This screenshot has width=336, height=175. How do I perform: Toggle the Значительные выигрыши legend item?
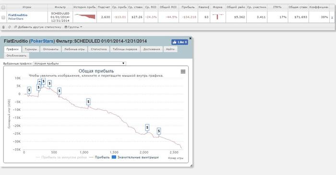[135, 157]
